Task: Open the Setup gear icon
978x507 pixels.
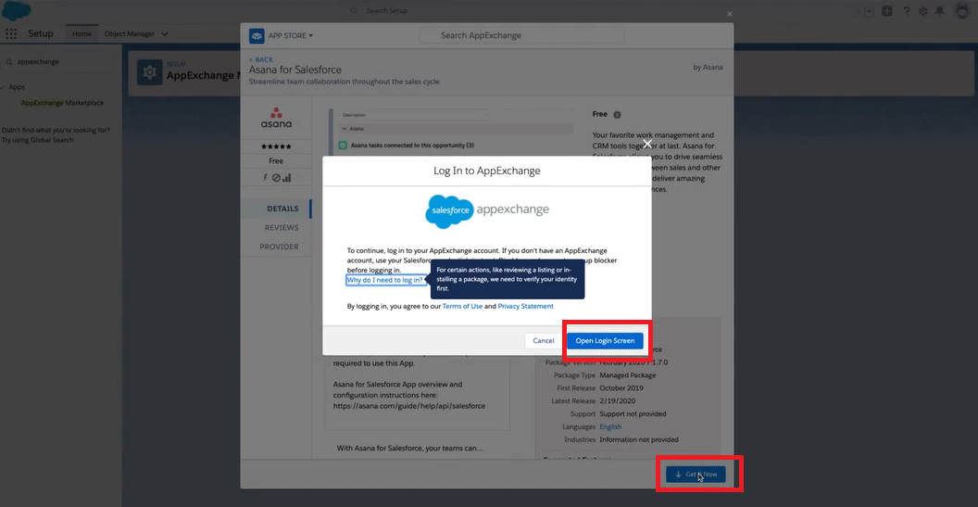Action: [923, 11]
